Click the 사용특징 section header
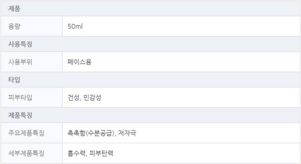 coord(20,44)
